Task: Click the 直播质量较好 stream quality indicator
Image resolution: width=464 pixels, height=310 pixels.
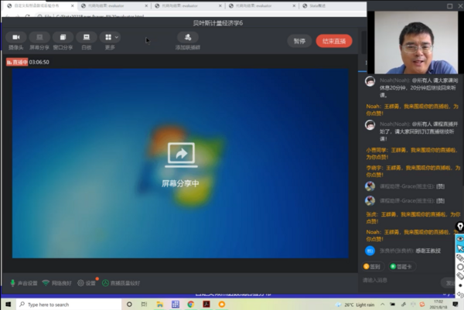Action: pyautogui.click(x=121, y=283)
